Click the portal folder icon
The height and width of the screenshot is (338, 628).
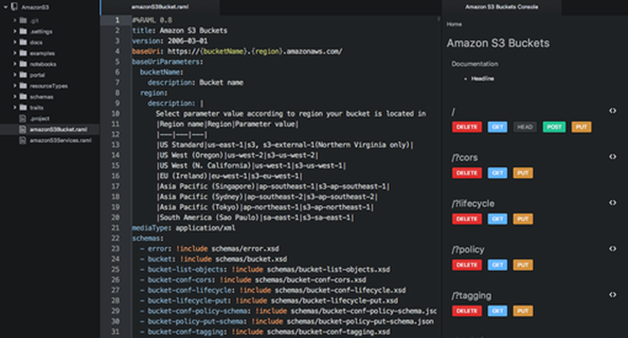tap(23, 75)
